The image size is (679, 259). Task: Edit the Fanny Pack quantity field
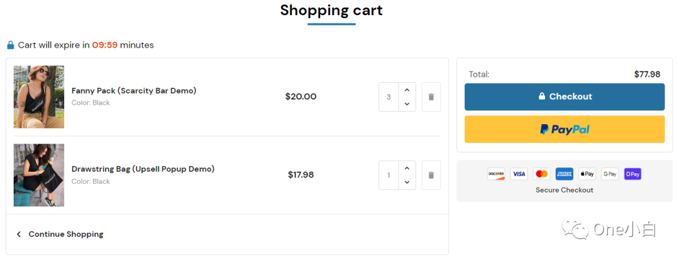pyautogui.click(x=389, y=97)
